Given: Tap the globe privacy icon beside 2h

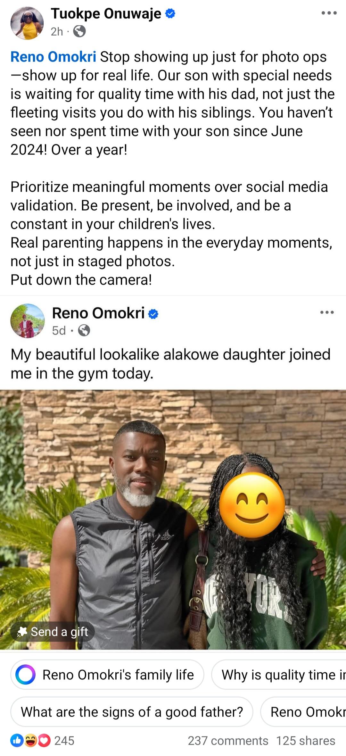Looking at the screenshot, I should (x=79, y=31).
